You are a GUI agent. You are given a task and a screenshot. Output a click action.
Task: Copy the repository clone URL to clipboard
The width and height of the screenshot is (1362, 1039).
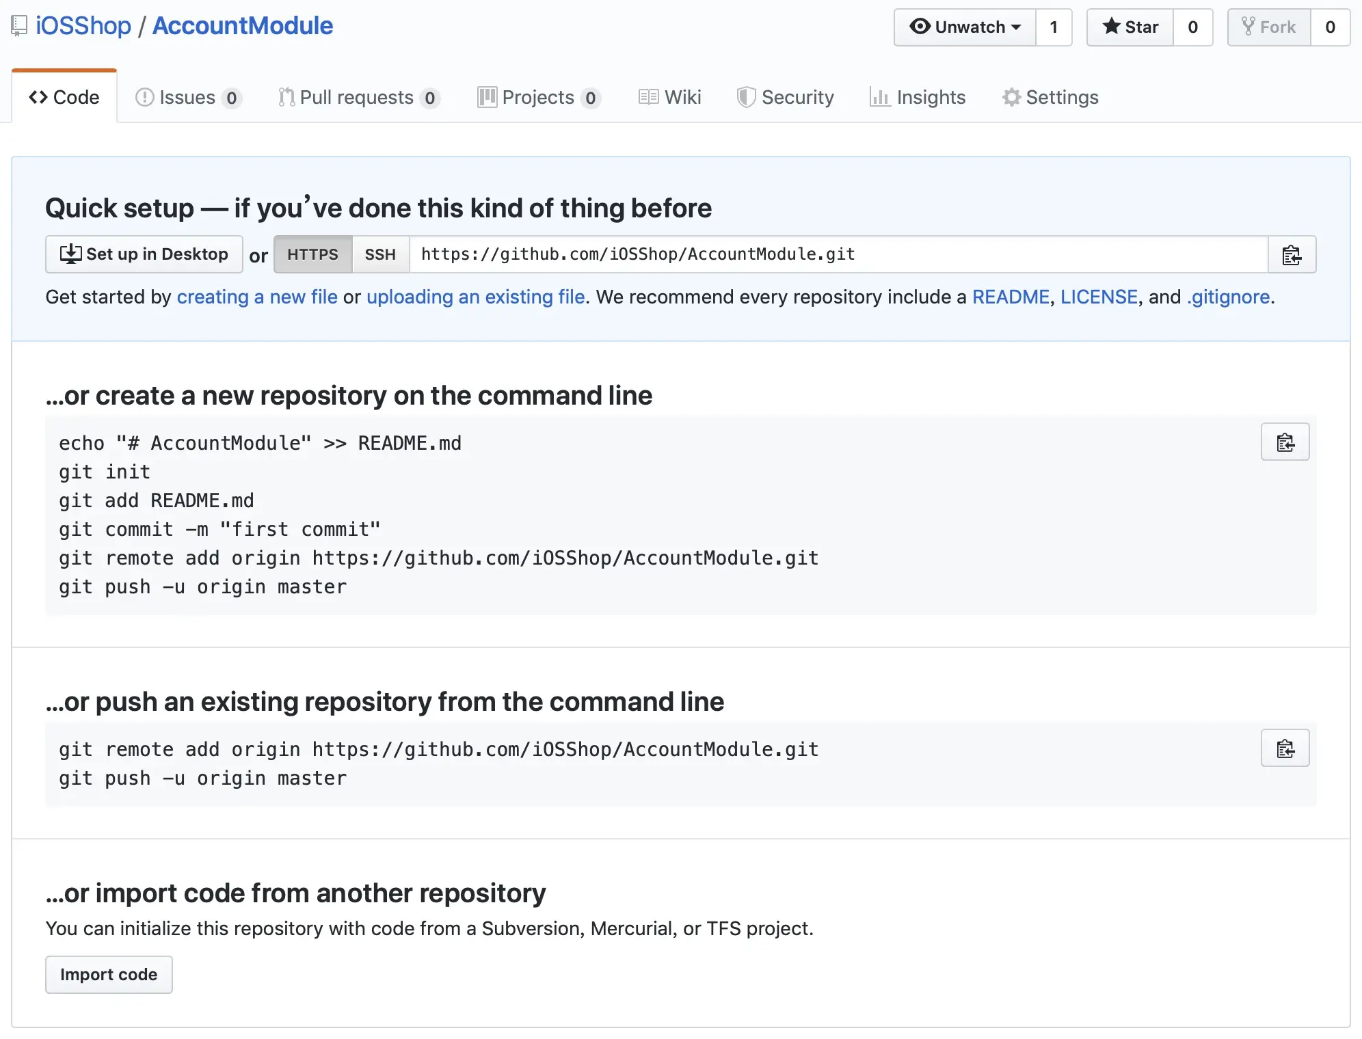pyautogui.click(x=1292, y=254)
